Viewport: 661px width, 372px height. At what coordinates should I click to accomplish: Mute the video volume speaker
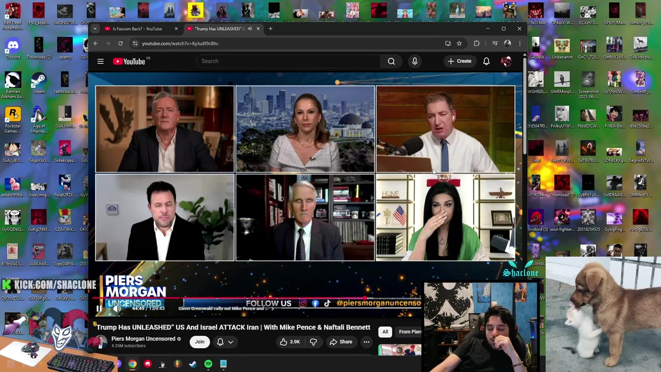pos(117,308)
